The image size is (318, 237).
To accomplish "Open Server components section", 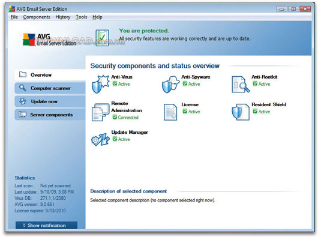I will (x=50, y=115).
